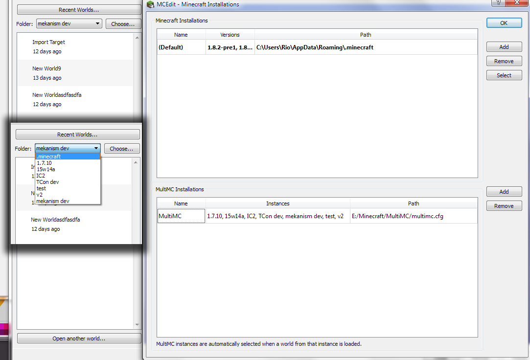This screenshot has height=360, width=530.
Task: Click the Path header in MultiMC Installations table
Action: tap(414, 203)
